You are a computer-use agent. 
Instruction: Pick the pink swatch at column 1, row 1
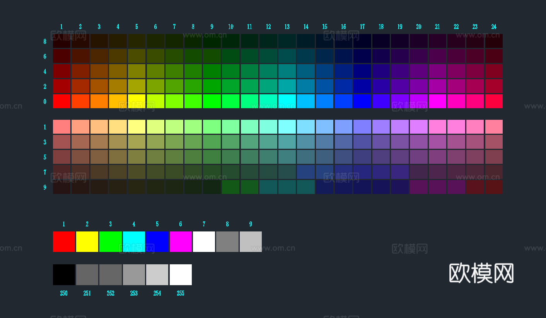point(61,127)
